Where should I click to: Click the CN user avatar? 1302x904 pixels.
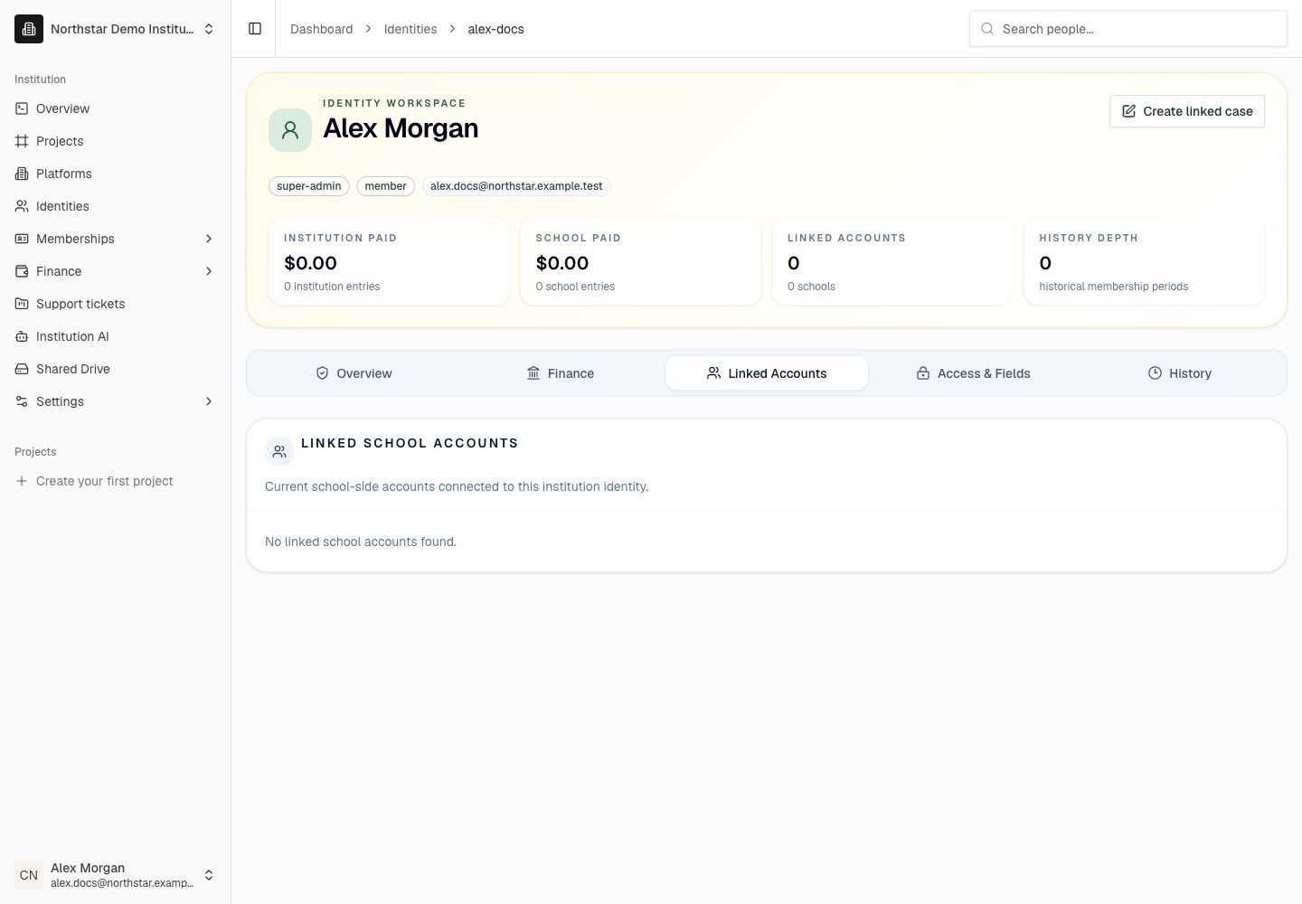tap(29, 875)
